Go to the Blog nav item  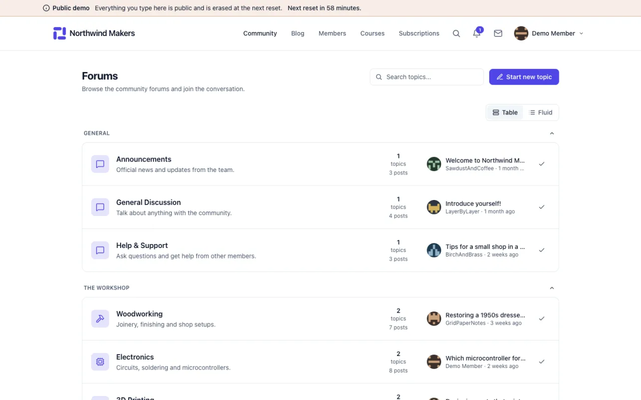297,33
